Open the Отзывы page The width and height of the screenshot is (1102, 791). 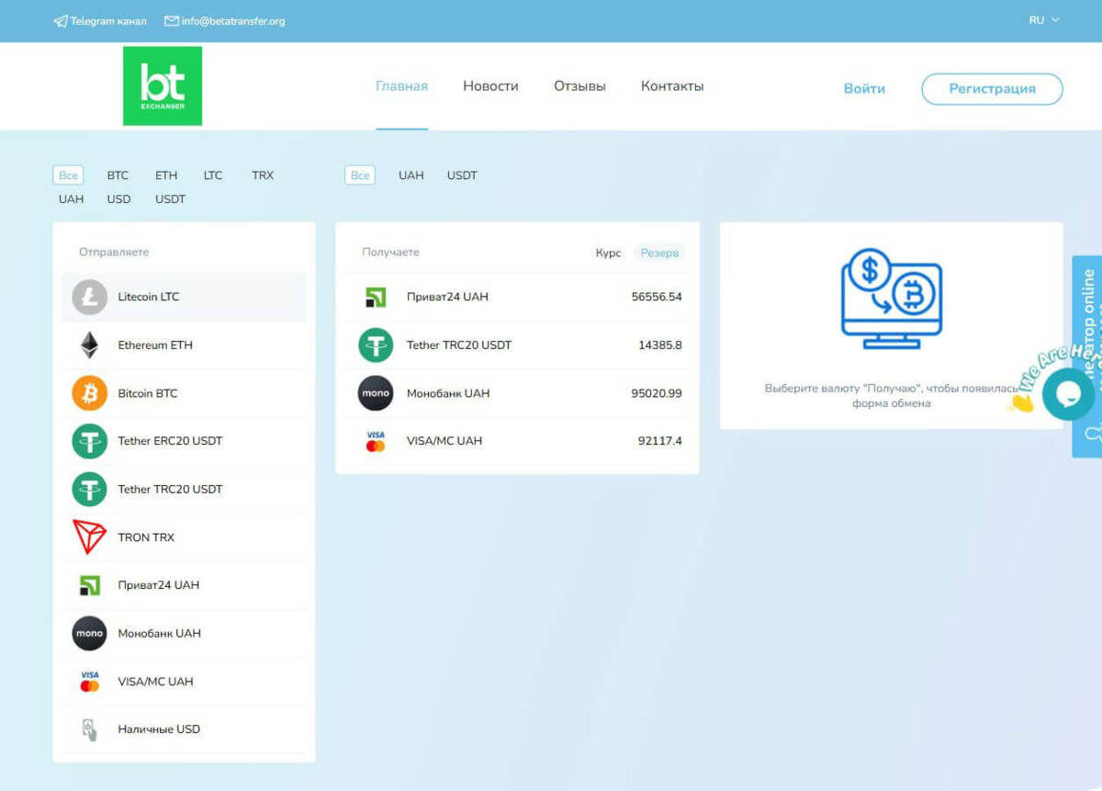(x=579, y=86)
